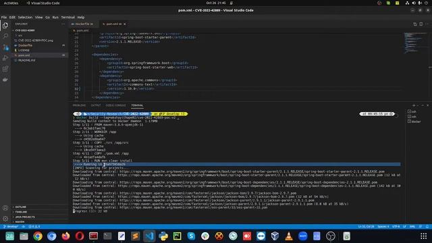Expand the Java Projects section
432x243 pixels.
(39, 217)
